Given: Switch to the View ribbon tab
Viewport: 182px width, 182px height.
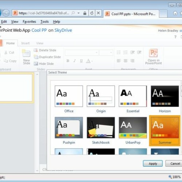Looking at the screenshot, I should point(40,43).
